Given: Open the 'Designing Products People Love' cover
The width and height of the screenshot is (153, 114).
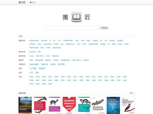Looking at the screenshot, I should tap(69, 105).
